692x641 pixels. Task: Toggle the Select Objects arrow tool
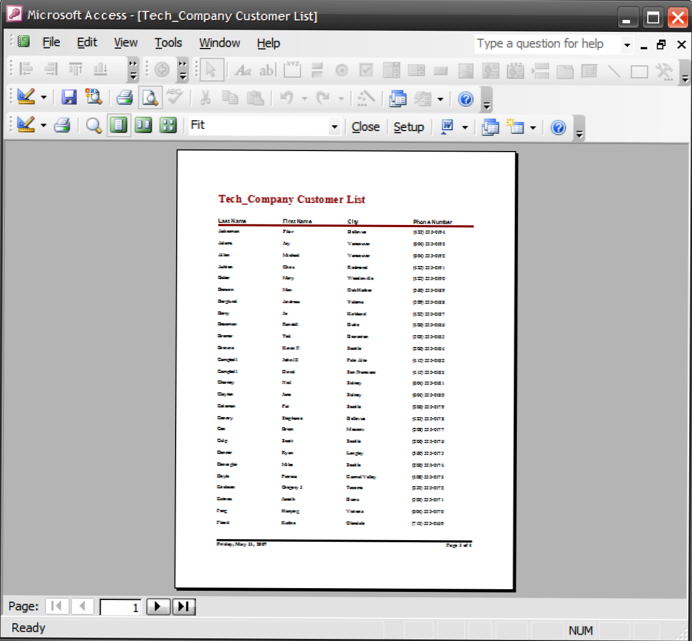tap(211, 70)
